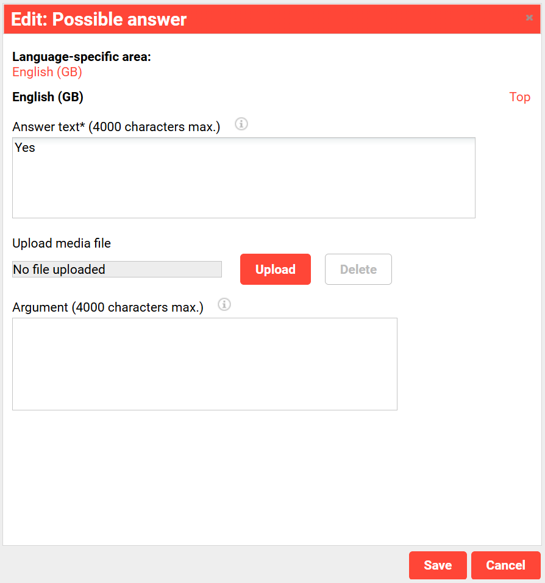Image resolution: width=545 pixels, height=583 pixels.
Task: Click the Language-specific area heading
Action: (82, 57)
